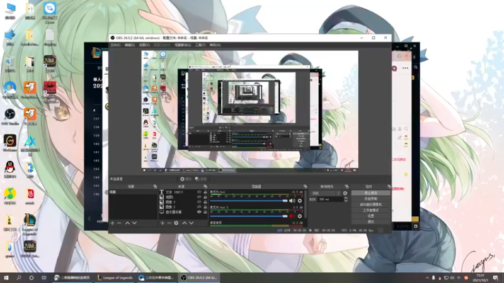Select the 文本 (GDI+) text source icon

pyautogui.click(x=162, y=192)
